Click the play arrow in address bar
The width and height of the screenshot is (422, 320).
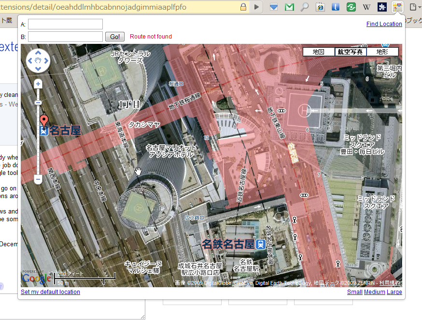point(256,7)
